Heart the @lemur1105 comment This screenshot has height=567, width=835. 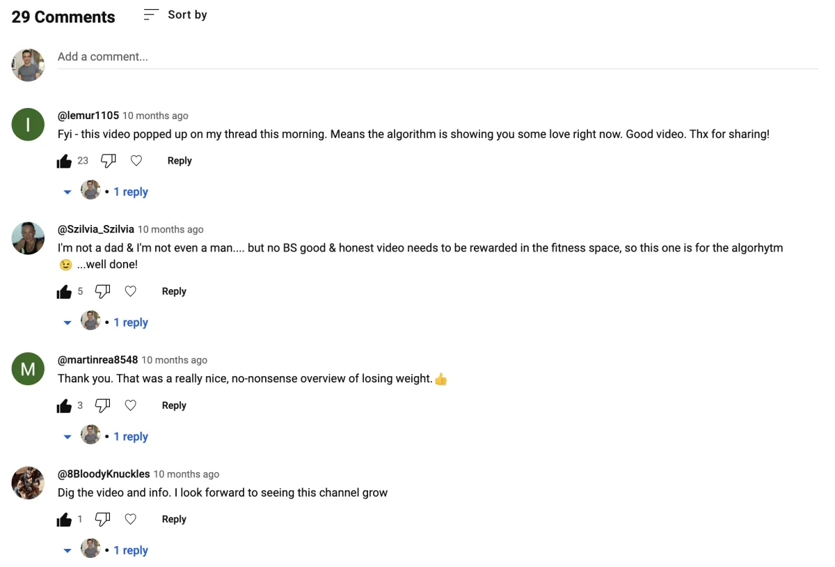(x=136, y=161)
